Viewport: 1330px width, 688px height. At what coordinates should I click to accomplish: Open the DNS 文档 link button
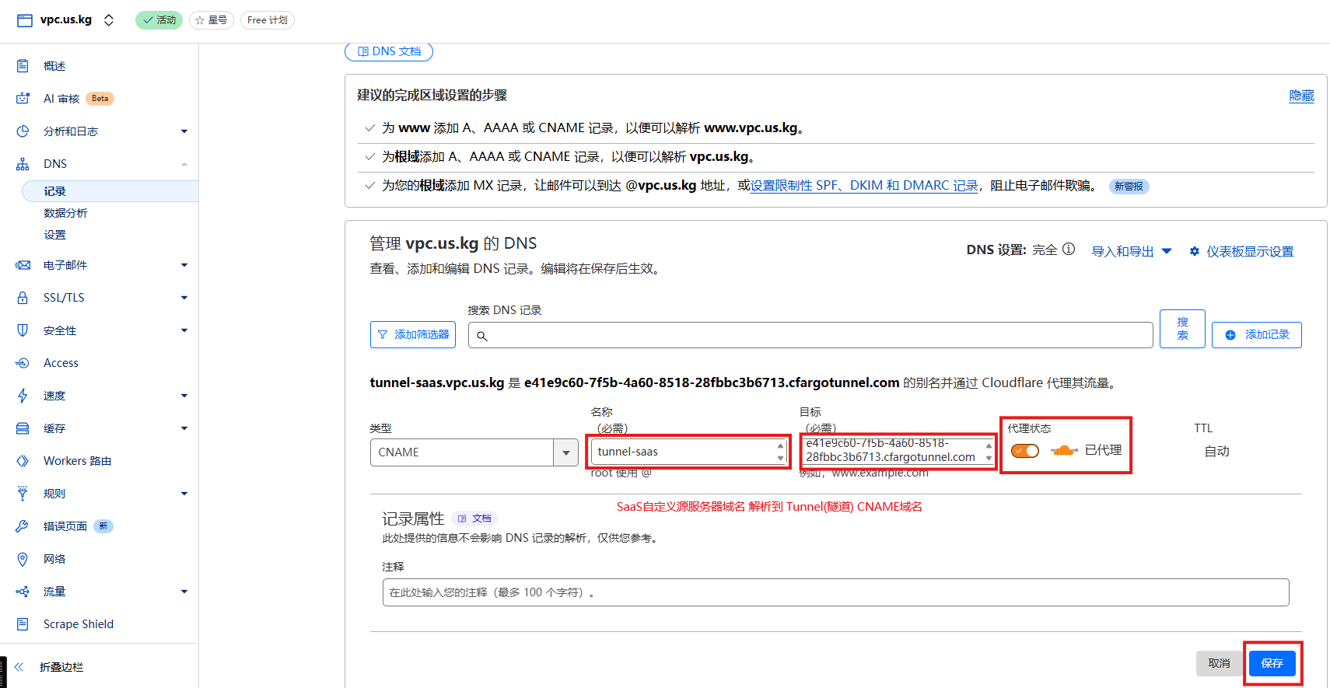389,51
